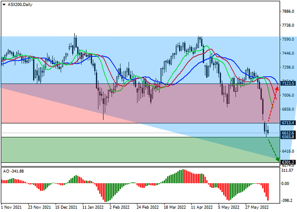Click the 0.00 oscillator scale value

point(285,183)
